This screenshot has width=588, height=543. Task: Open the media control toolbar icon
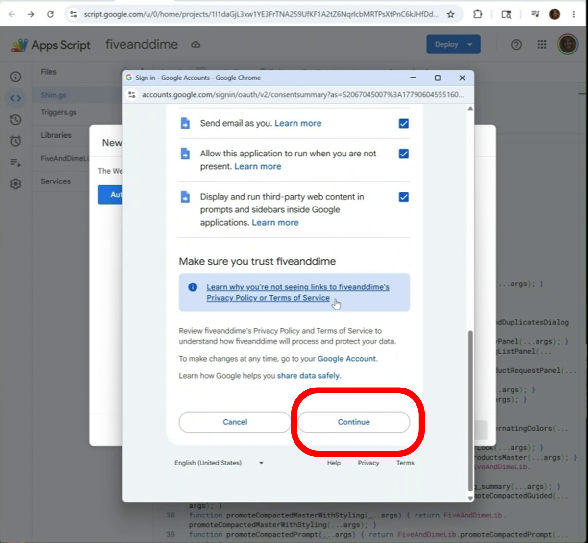pos(535,14)
